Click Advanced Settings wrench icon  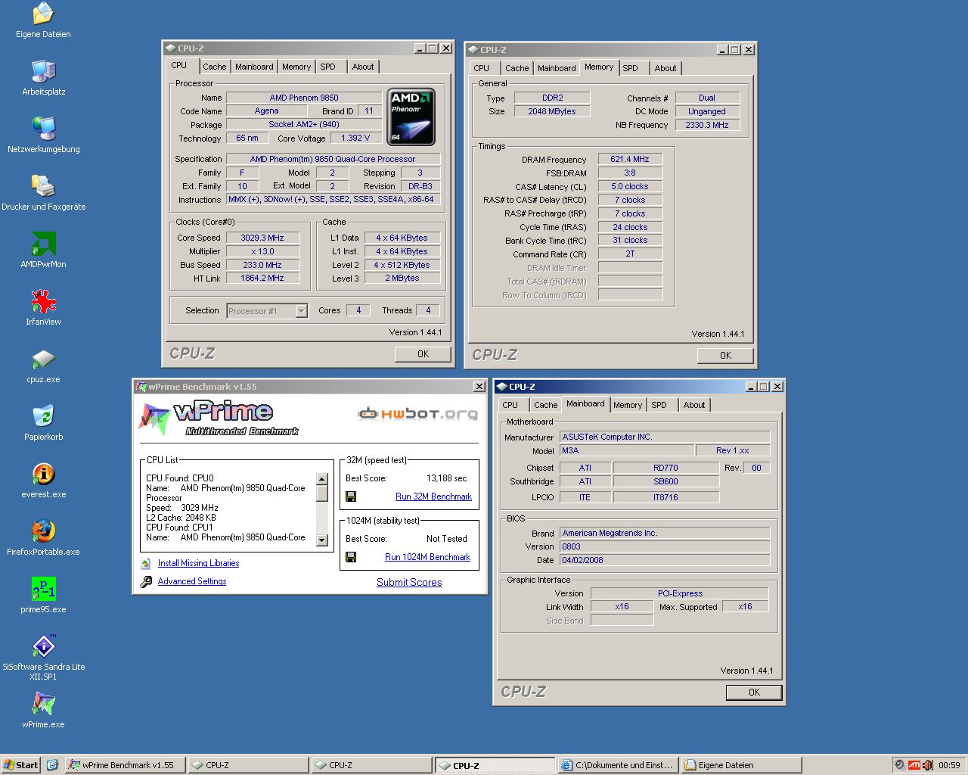146,581
